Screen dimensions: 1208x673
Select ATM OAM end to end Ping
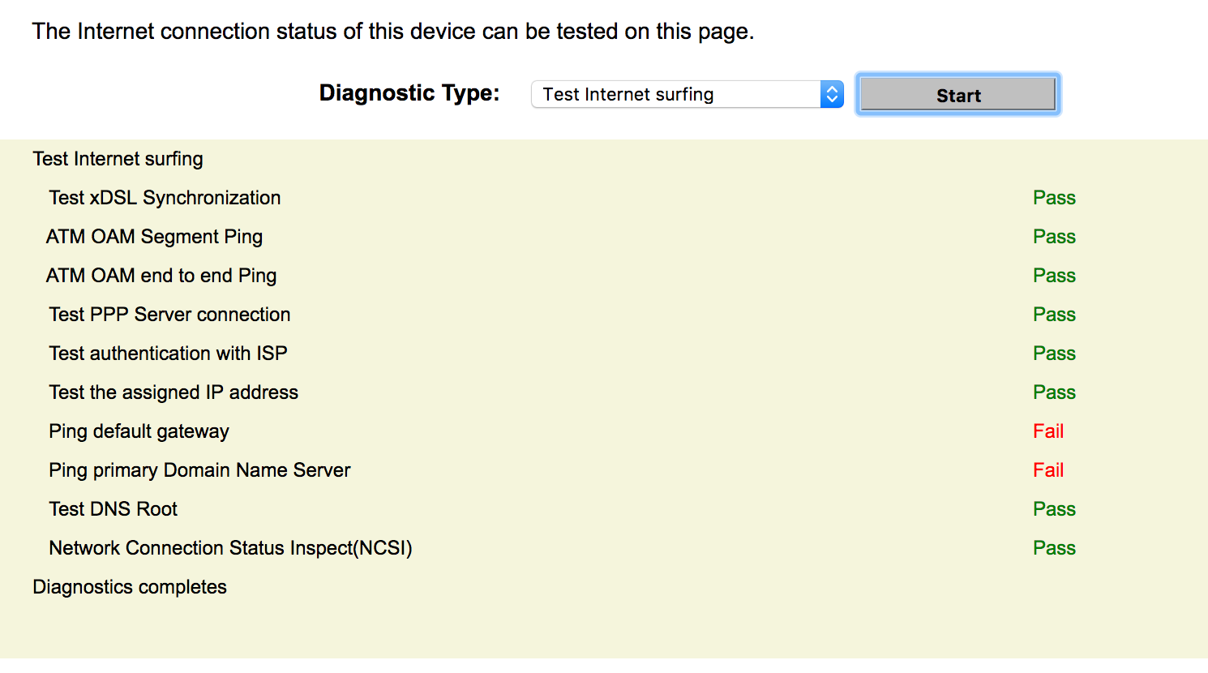(x=161, y=276)
